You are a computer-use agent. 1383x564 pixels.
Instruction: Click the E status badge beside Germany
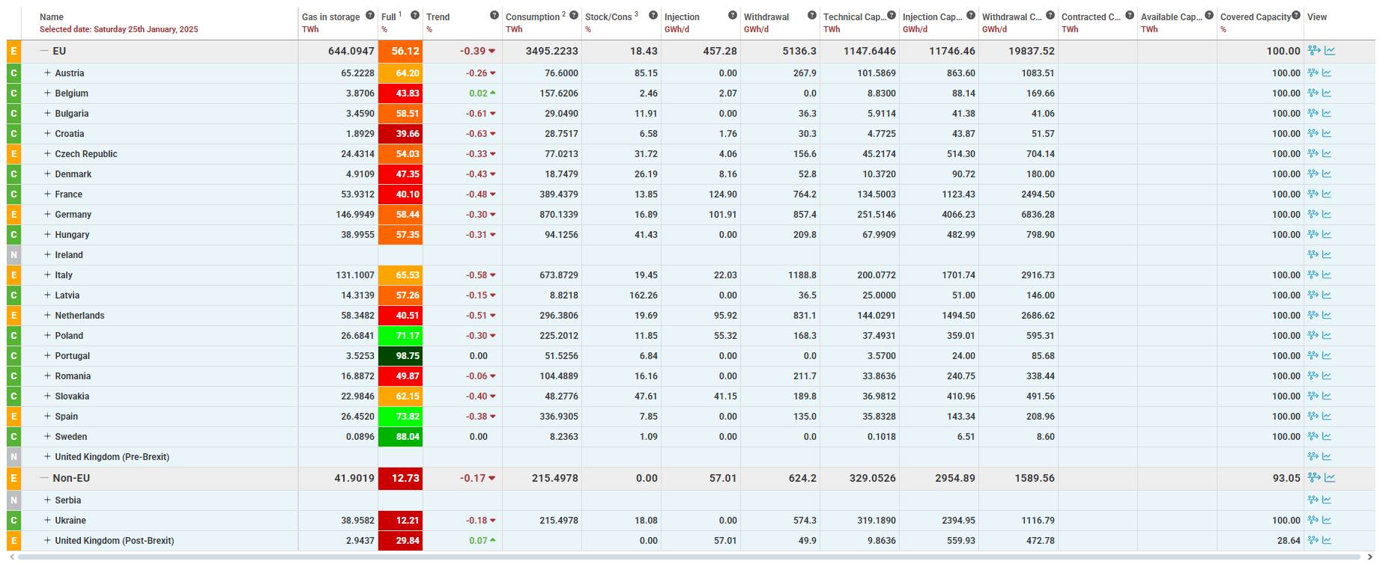[x=13, y=215]
